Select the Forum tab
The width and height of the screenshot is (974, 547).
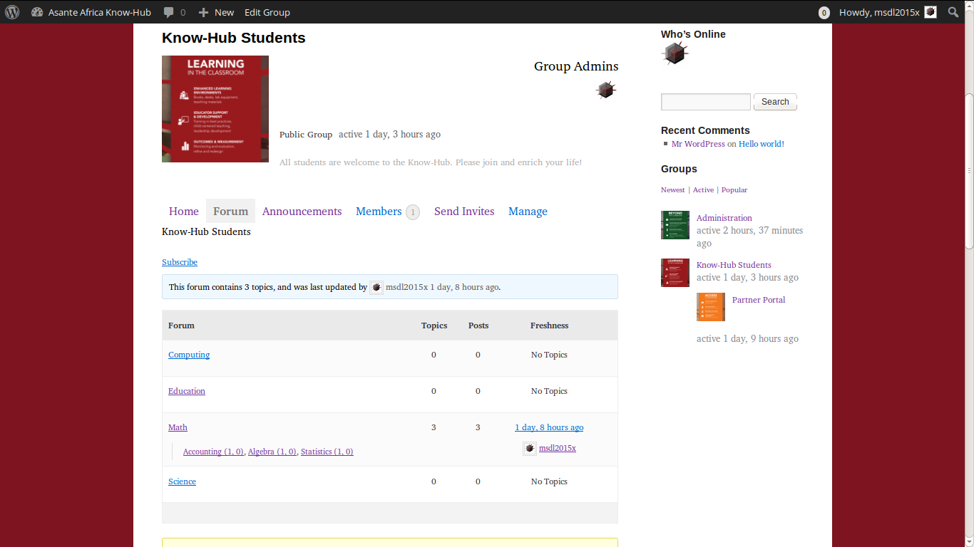(231, 212)
